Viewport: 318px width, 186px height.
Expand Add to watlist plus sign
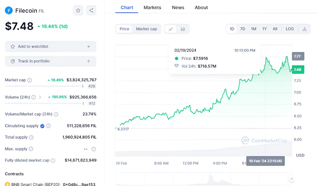tap(89, 47)
